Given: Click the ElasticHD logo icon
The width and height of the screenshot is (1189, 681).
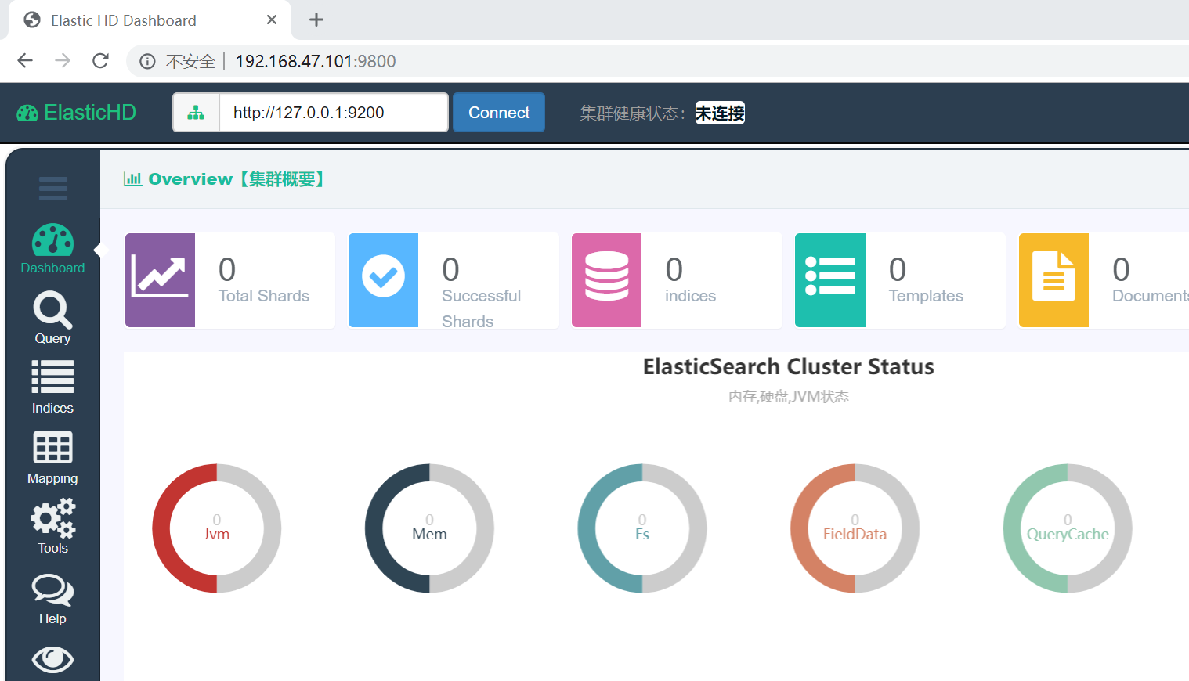Looking at the screenshot, I should point(27,113).
